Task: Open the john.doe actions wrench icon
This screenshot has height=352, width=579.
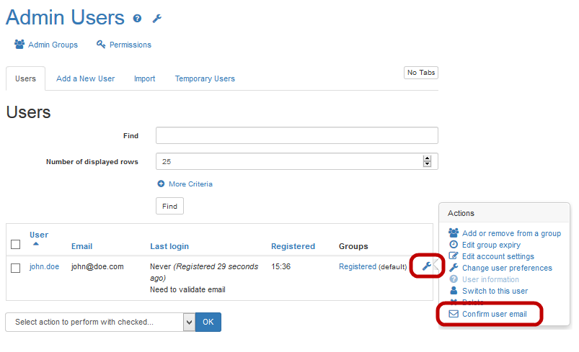Action: click(426, 267)
